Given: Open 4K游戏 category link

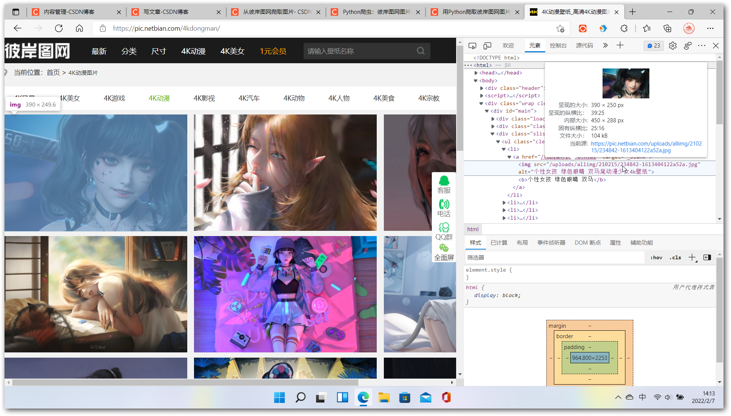Looking at the screenshot, I should [x=114, y=98].
